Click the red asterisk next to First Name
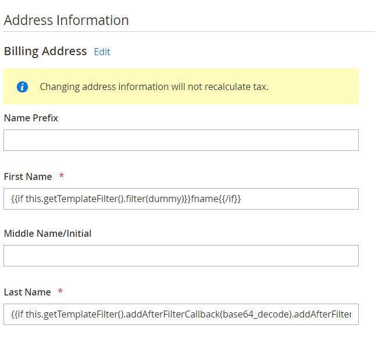Screen dimensions: 375x339 pyautogui.click(x=62, y=176)
